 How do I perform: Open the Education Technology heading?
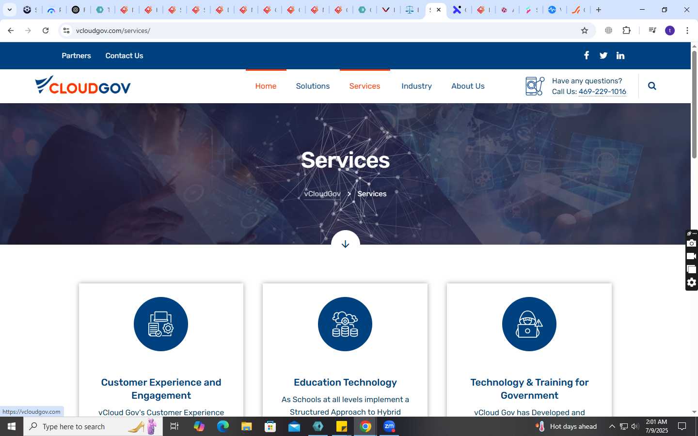[x=345, y=382]
